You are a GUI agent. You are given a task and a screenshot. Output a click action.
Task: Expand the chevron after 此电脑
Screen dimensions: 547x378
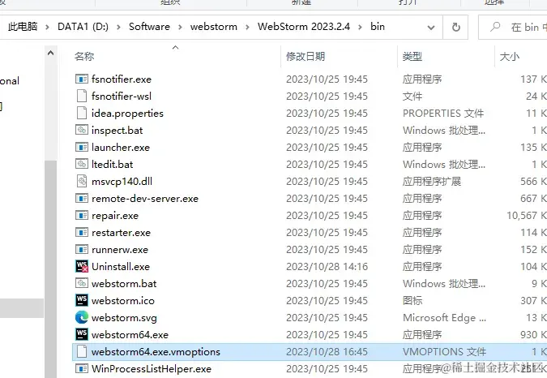[48, 27]
